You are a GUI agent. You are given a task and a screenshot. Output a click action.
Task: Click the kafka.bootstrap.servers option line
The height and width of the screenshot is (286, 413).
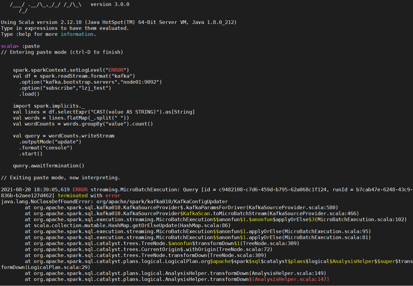90,82
